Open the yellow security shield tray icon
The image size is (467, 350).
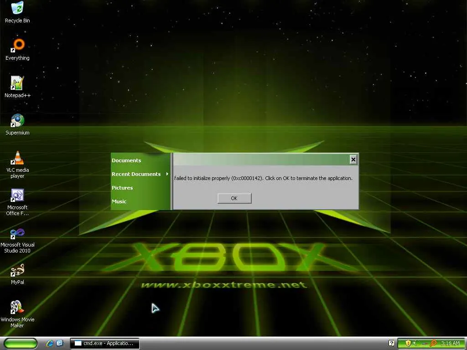coord(408,343)
